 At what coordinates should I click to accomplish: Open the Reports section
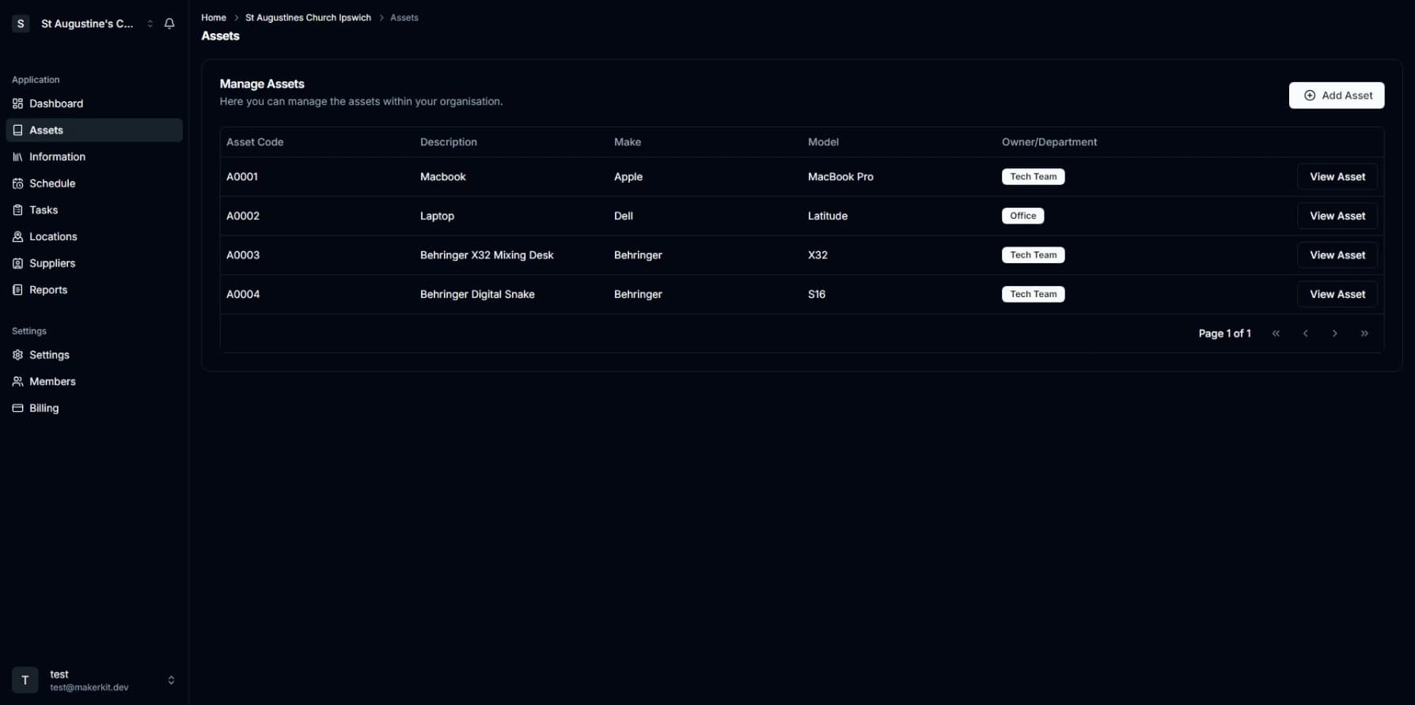pos(94,290)
